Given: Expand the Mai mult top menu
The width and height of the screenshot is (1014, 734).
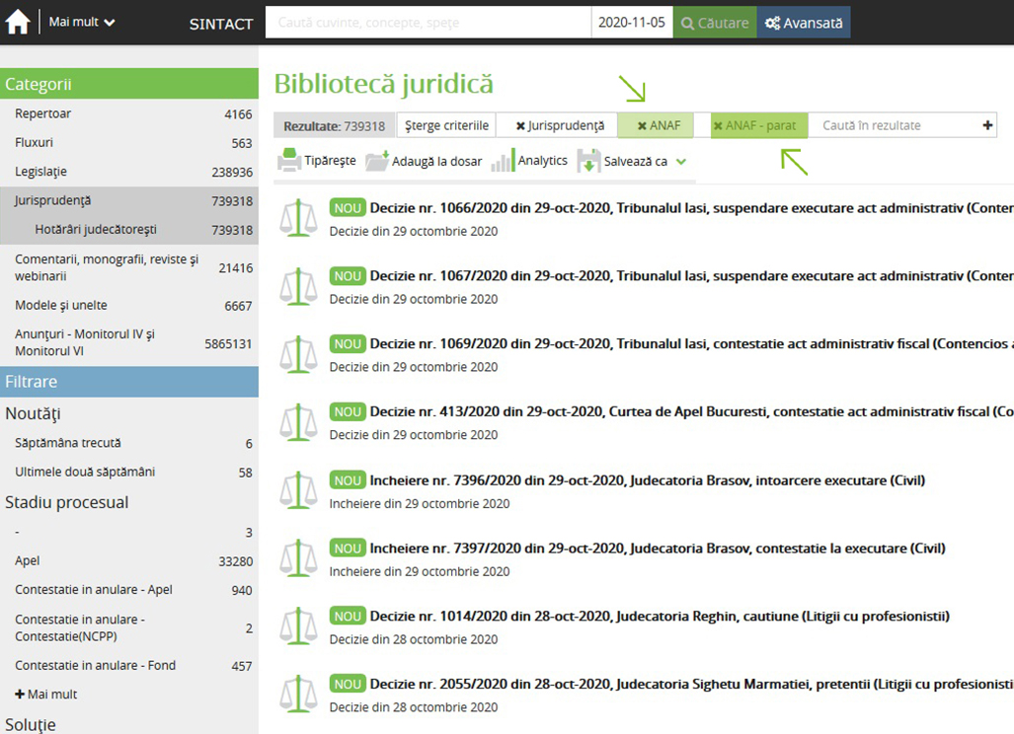Looking at the screenshot, I should click(82, 22).
